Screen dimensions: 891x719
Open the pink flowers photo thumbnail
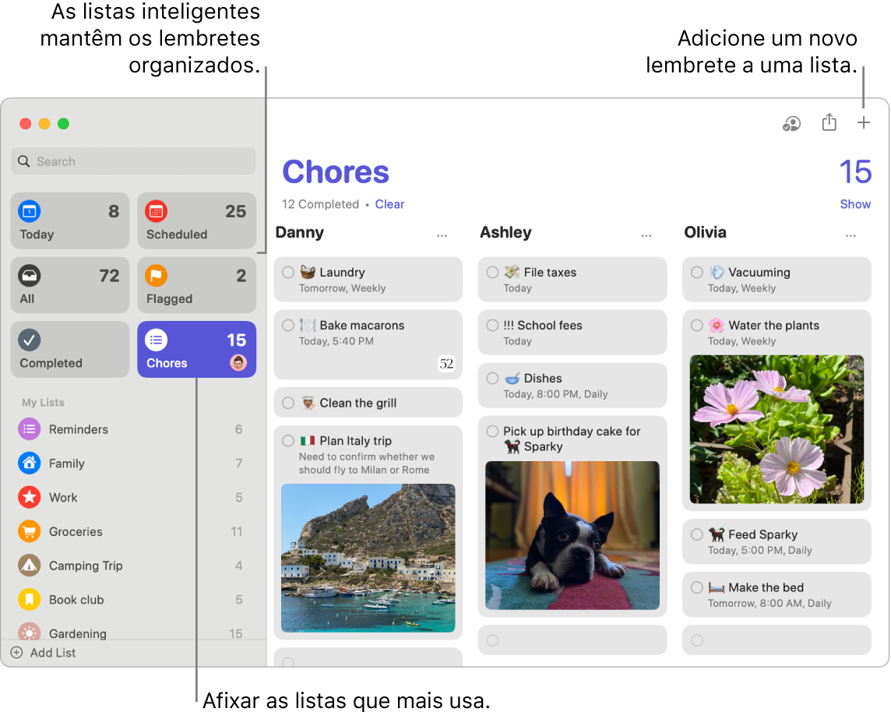777,429
